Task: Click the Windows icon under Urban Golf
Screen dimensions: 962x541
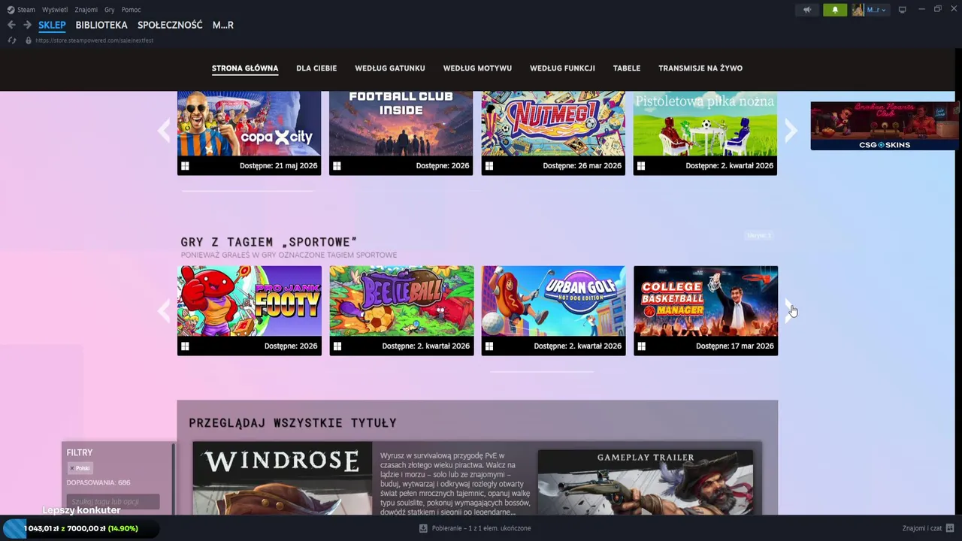Action: (489, 346)
